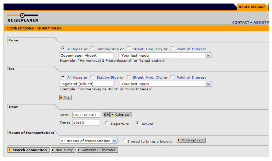Click the Rejseplanen logo
Screen dimensions: 272x161
tap(23, 18)
